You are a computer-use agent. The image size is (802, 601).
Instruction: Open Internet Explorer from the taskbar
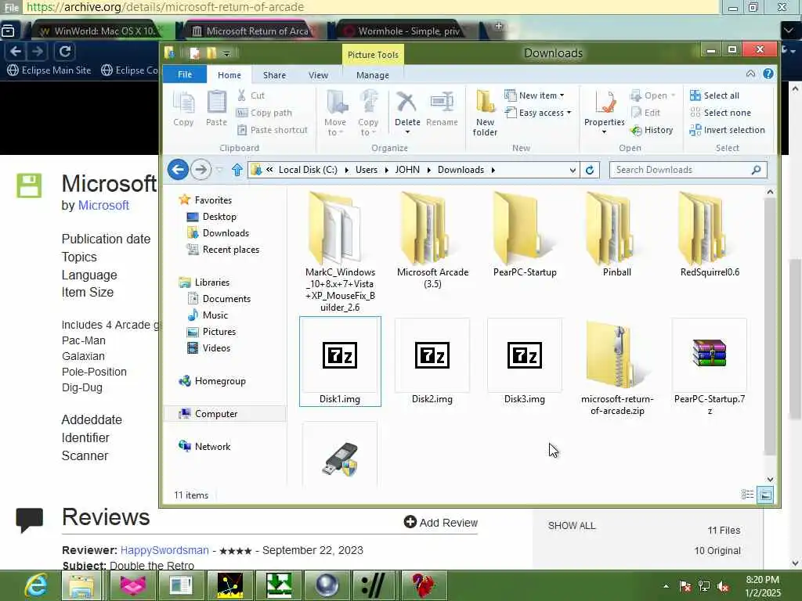[x=36, y=585]
